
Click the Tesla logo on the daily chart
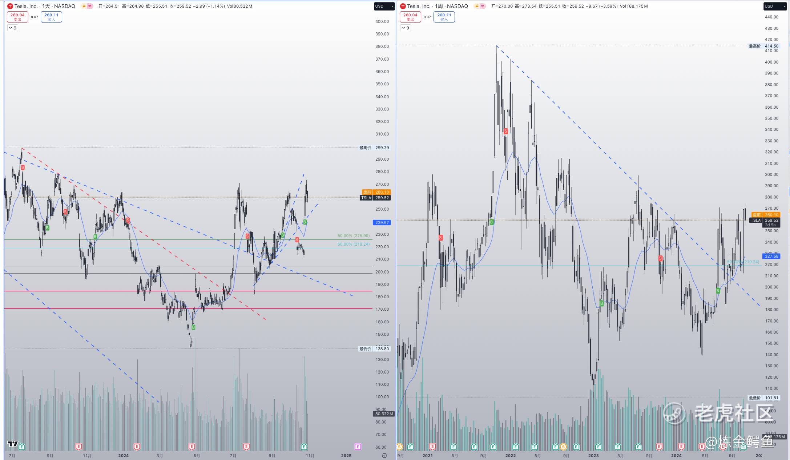[10, 6]
